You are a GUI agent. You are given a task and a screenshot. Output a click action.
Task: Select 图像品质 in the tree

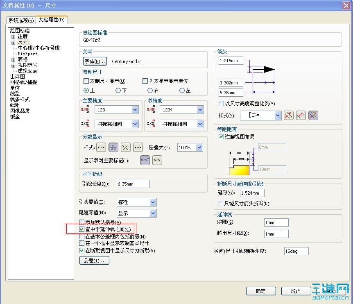coord(20,111)
